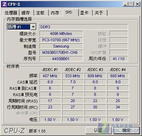Click the JEDEC #4 frequency 685 MHz
Viewport: 142px width, 136px height.
(x=118, y=76)
